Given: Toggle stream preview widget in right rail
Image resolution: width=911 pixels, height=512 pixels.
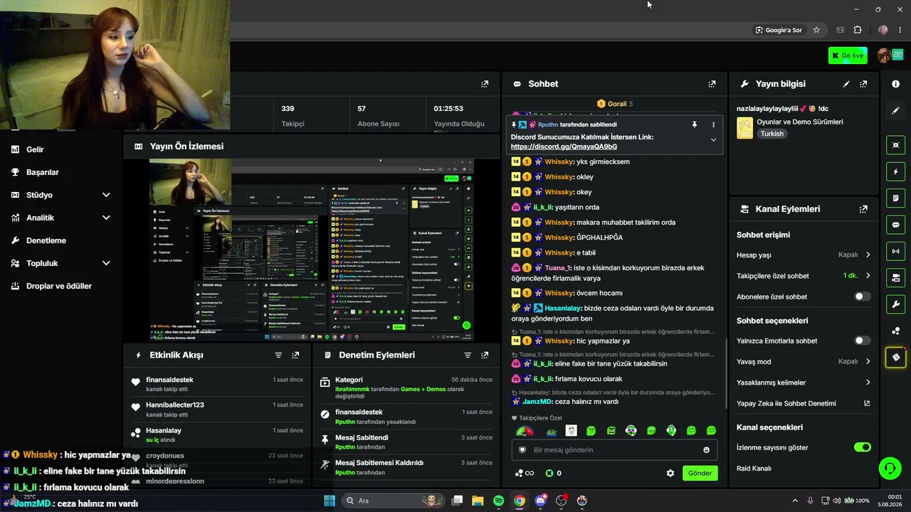Looking at the screenshot, I should tap(895, 145).
